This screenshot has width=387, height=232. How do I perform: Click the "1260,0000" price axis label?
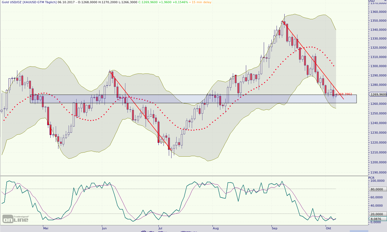[378, 104]
